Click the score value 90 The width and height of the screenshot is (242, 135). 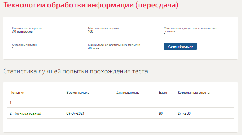[x=161, y=113]
